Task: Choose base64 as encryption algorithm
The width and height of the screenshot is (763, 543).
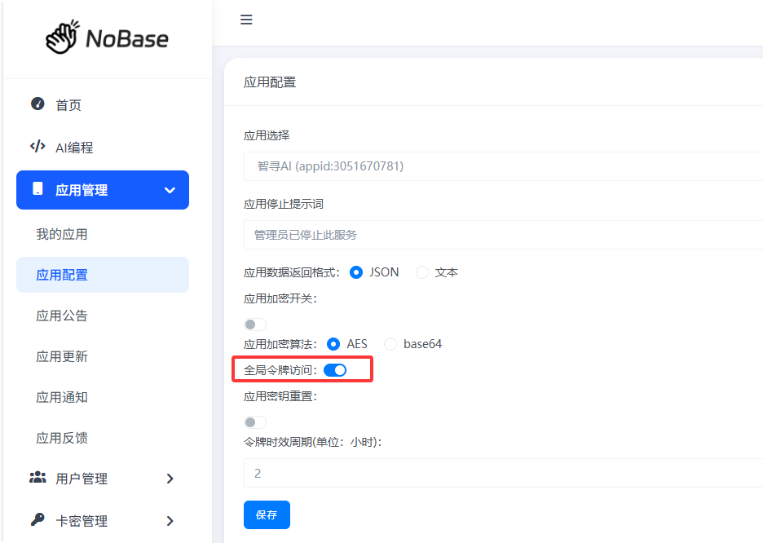Action: (x=390, y=344)
